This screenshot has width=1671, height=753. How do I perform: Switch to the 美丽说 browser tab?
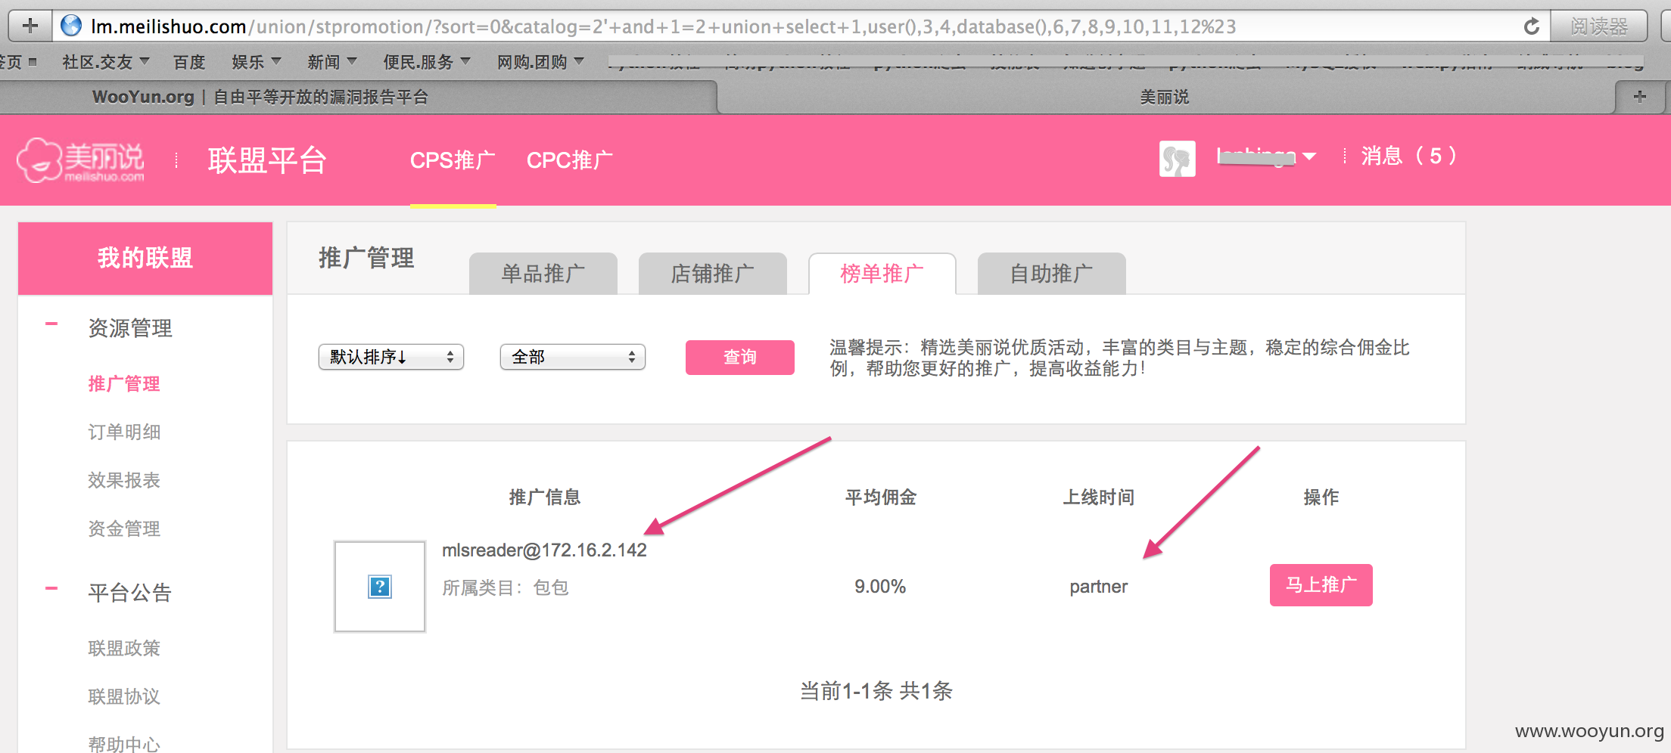(1164, 97)
